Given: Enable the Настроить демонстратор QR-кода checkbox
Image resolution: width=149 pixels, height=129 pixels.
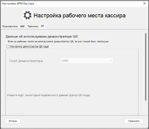Looking at the screenshot, I should click(x=8, y=46).
